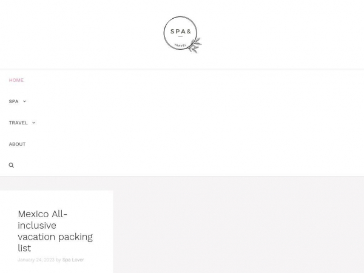Open the ABOUT page
The image size is (364, 273).
(x=17, y=144)
